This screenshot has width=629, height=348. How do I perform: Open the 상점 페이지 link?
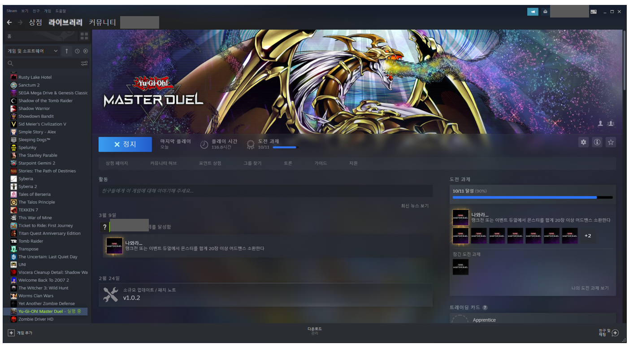pyautogui.click(x=117, y=163)
